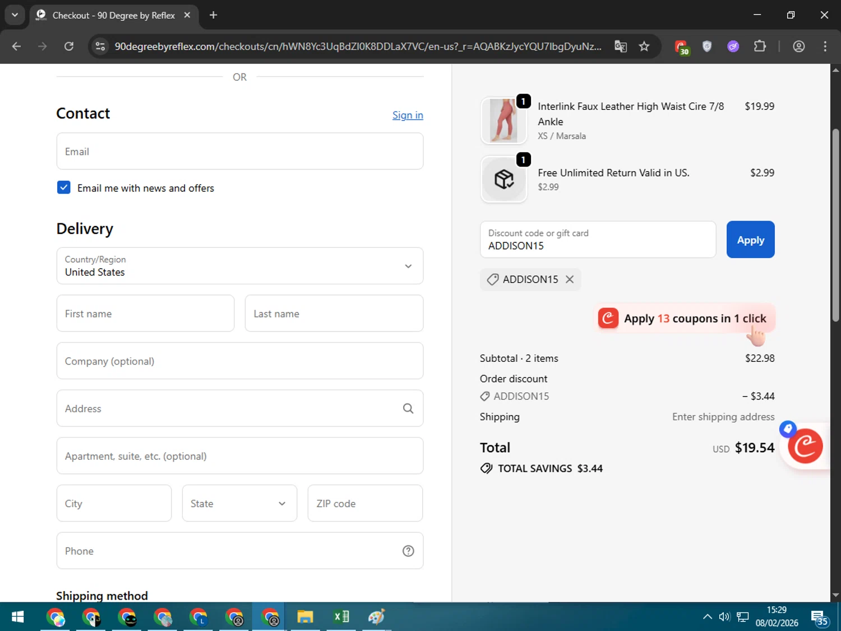Viewport: 841px width, 631px height.
Task: Open Excel from taskbar
Action: [x=341, y=617]
